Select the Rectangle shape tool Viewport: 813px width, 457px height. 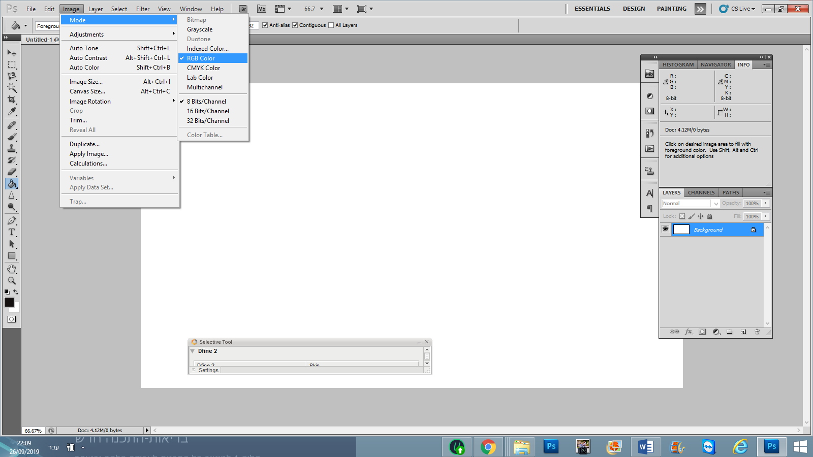[x=12, y=256]
